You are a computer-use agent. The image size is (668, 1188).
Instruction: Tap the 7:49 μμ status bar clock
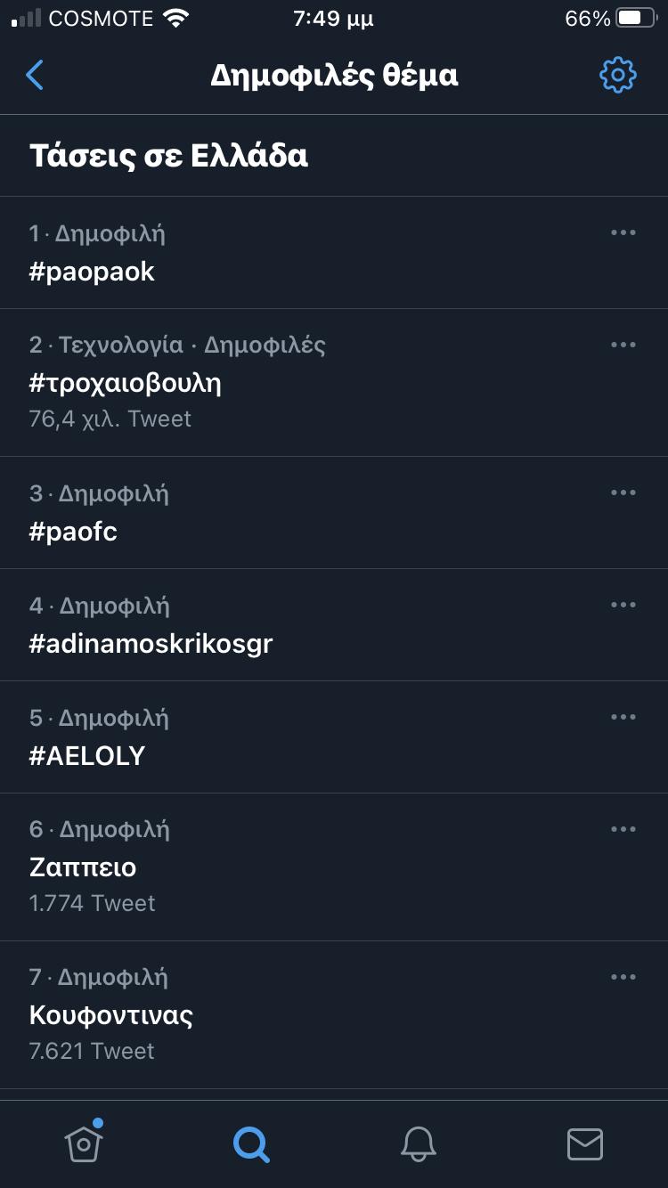click(x=334, y=19)
